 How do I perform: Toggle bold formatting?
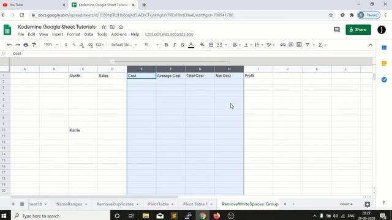click(x=166, y=45)
